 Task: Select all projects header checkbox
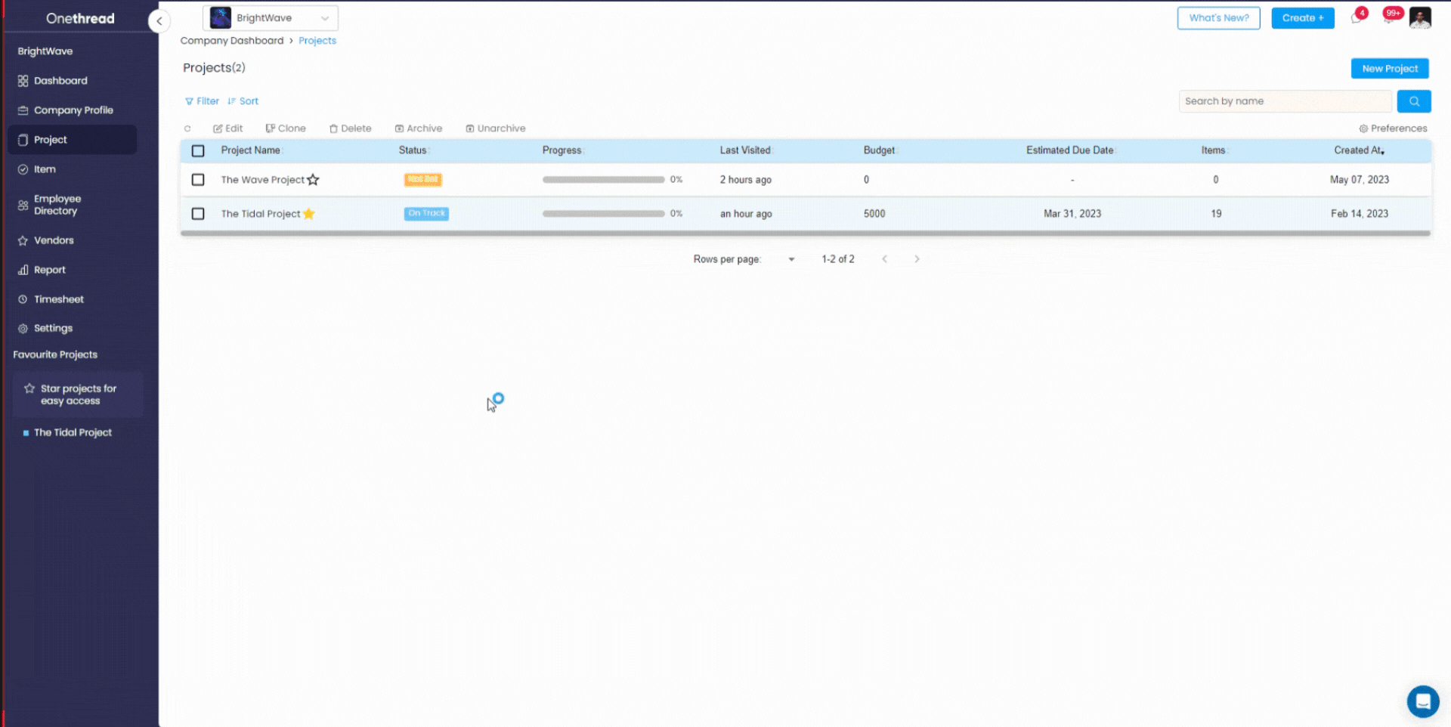[198, 151]
